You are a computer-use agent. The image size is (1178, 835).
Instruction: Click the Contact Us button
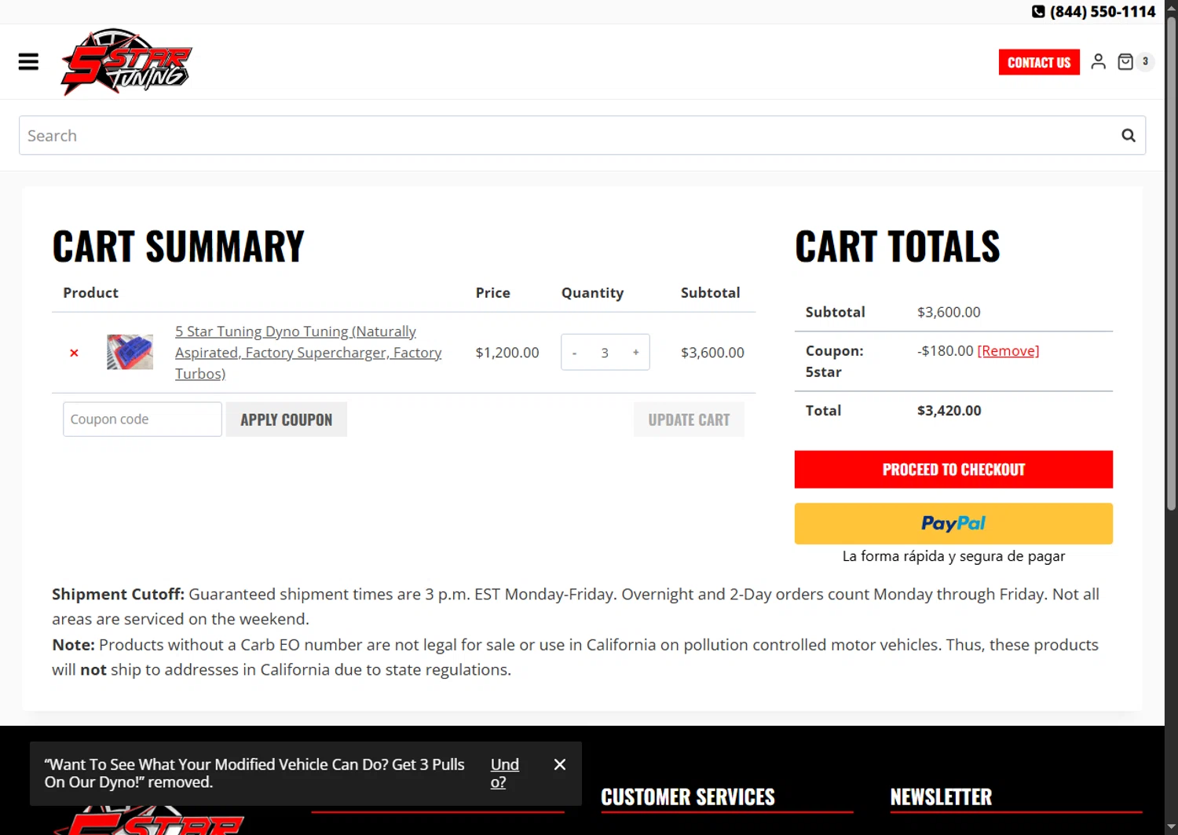click(1039, 62)
